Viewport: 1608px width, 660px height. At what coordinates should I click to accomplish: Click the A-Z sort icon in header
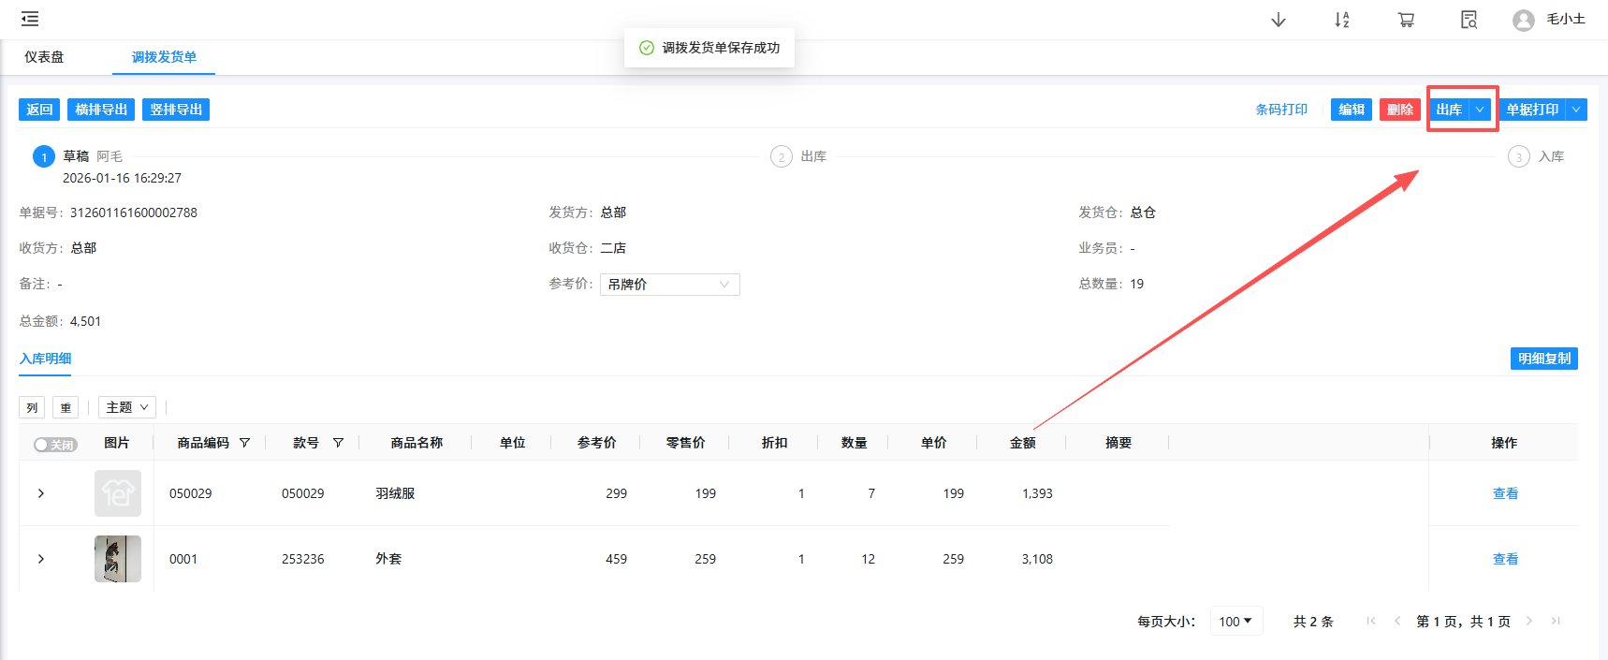(x=1341, y=20)
